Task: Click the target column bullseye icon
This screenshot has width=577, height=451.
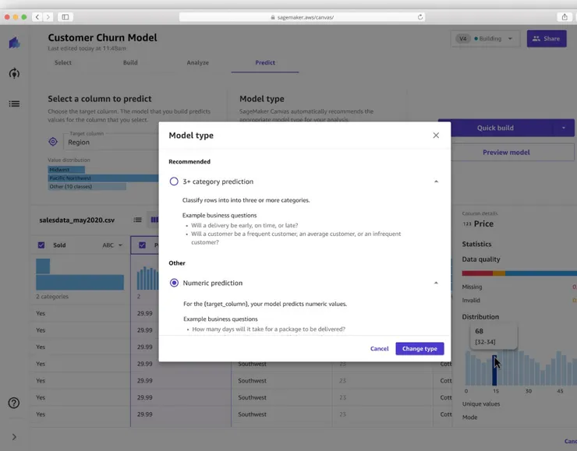Action: click(x=53, y=142)
